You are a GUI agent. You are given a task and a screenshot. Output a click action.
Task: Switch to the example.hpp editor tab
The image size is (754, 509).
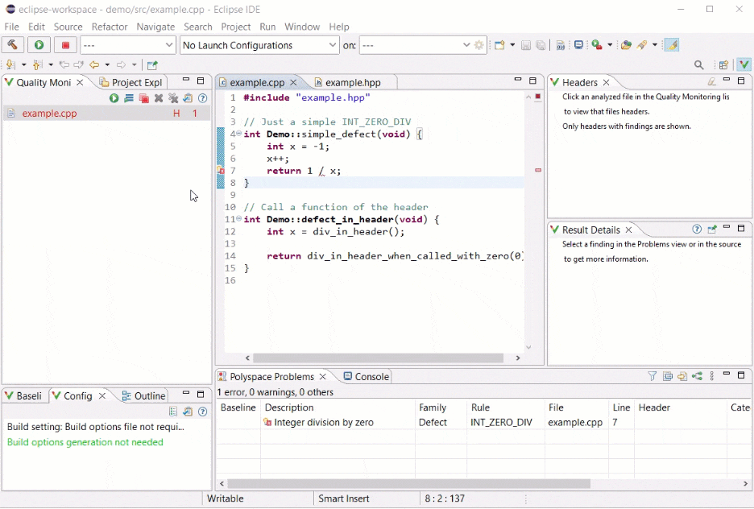point(354,81)
